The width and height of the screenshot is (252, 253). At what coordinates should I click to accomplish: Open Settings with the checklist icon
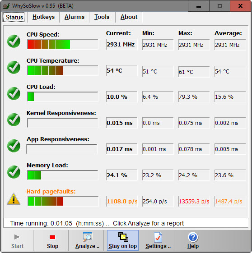[158, 240]
